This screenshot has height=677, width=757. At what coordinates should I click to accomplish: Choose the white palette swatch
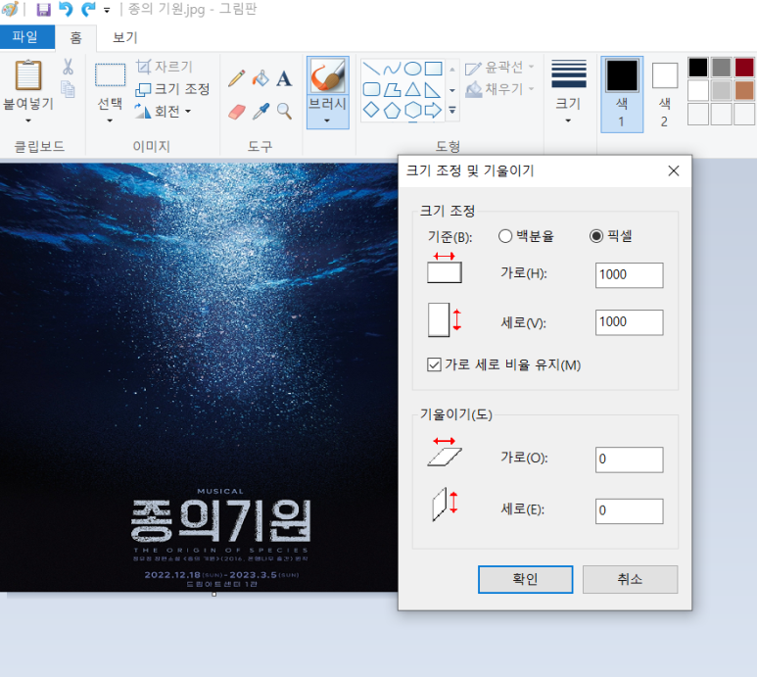click(697, 90)
